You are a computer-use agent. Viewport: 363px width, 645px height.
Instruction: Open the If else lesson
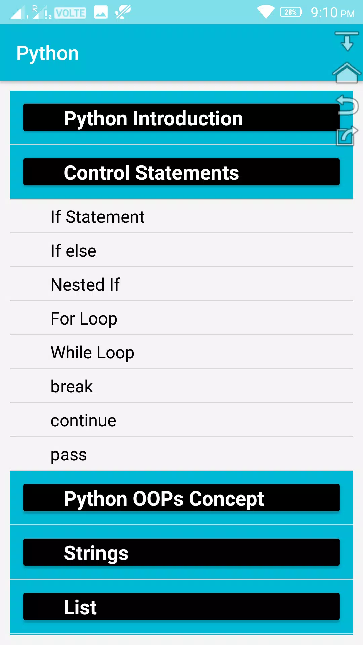(182, 251)
